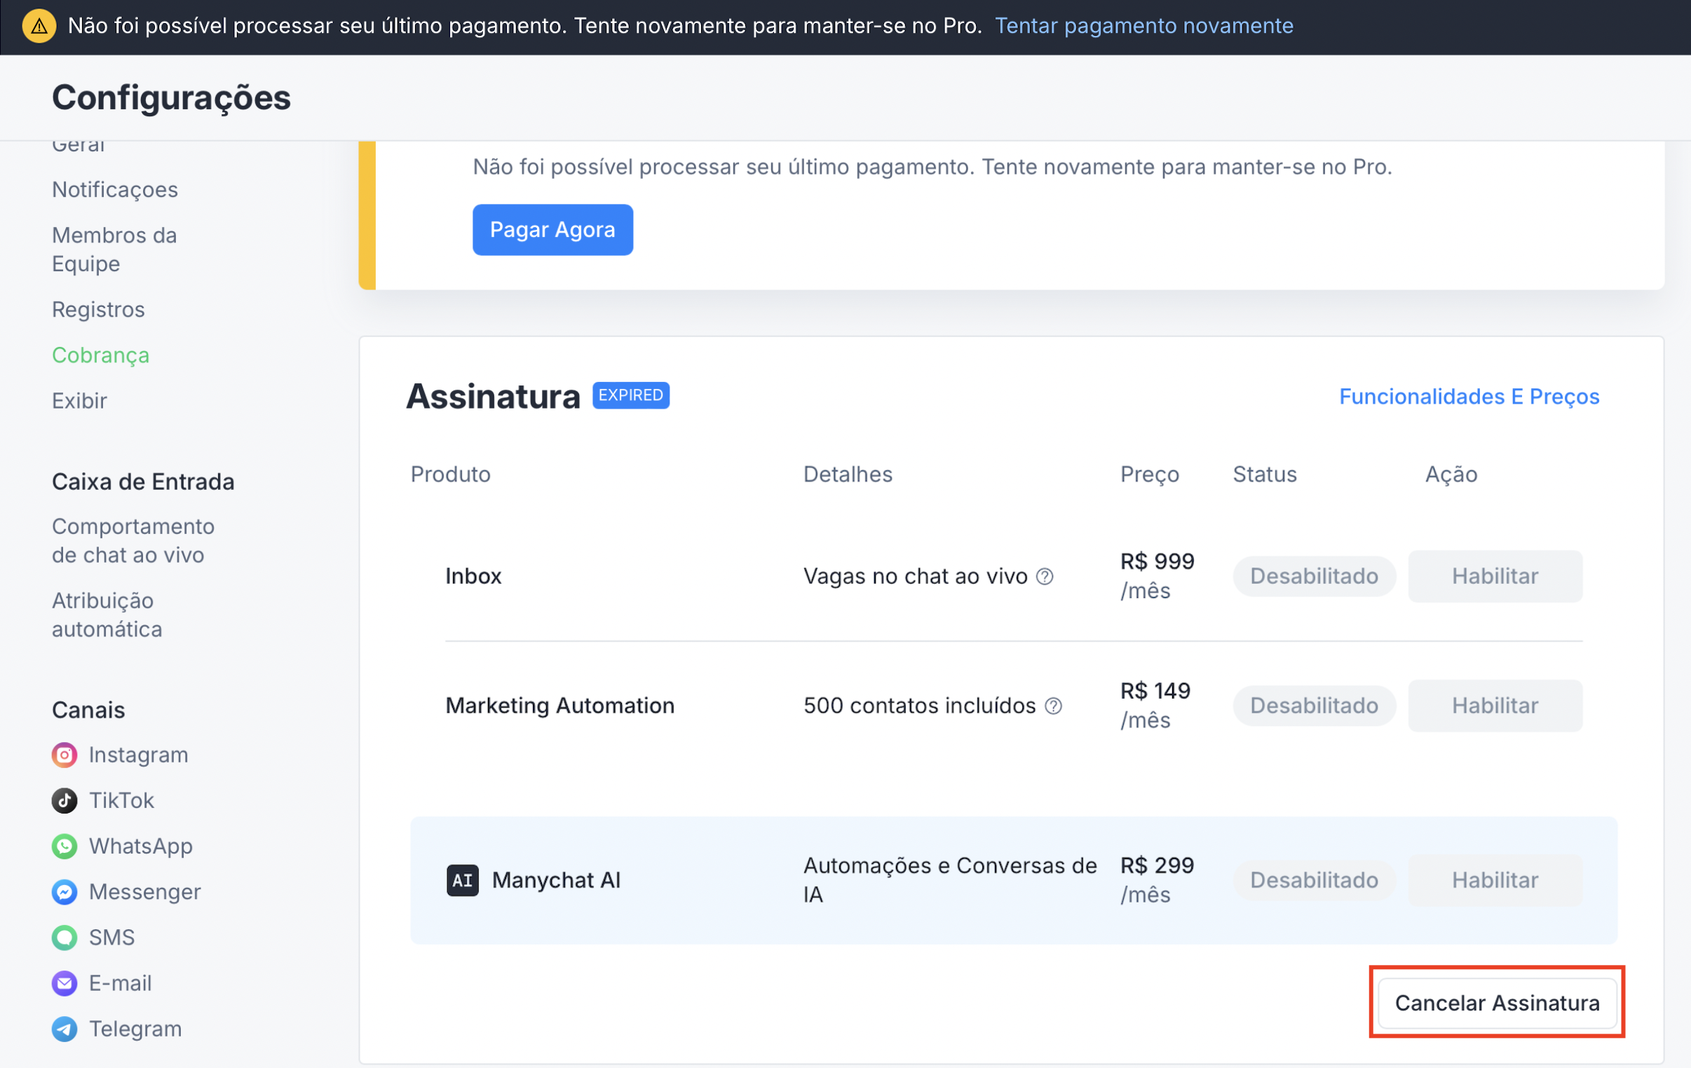Open Notificações settings section
The image size is (1691, 1068).
[115, 190]
